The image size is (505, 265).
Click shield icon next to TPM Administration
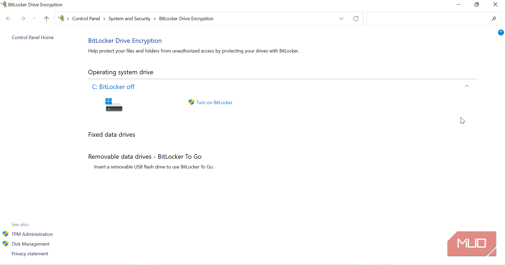(6, 234)
